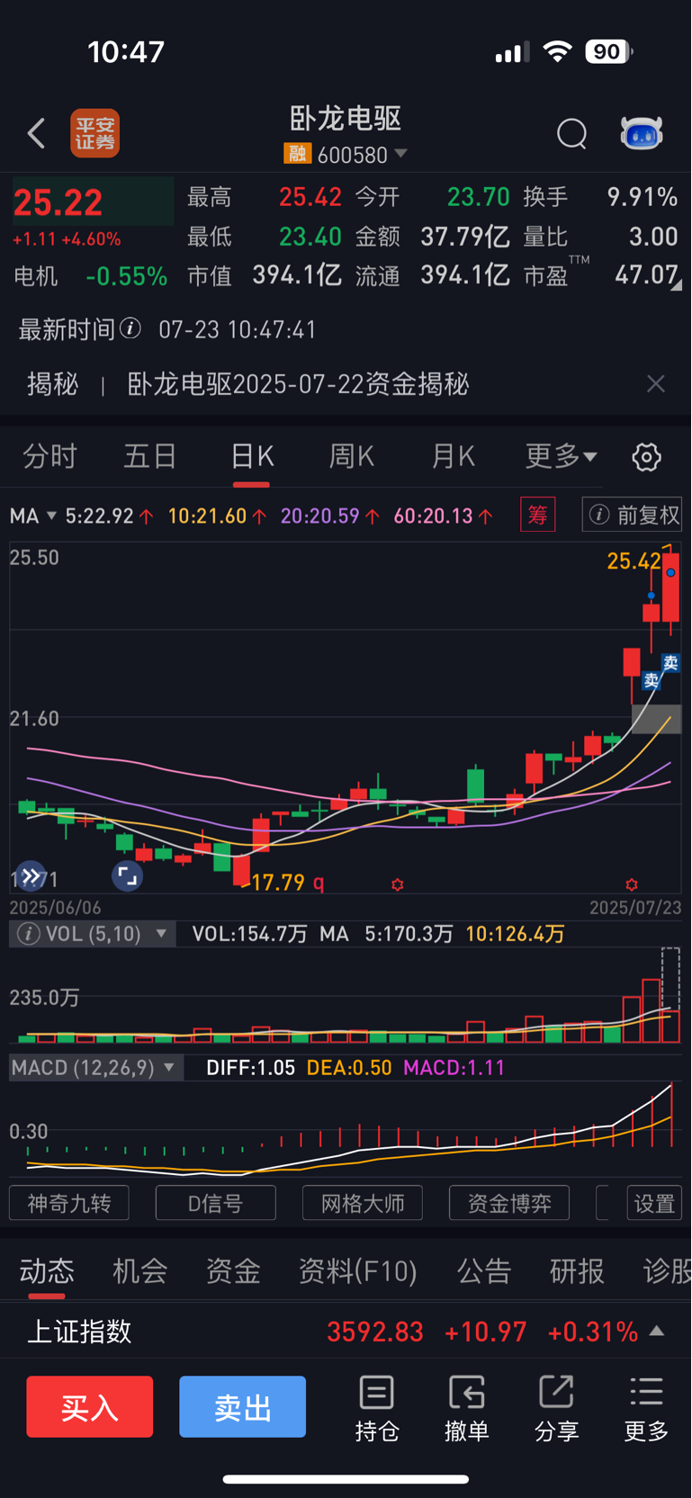Switch to the 月K tab
This screenshot has height=1498, width=692.
coord(453,456)
